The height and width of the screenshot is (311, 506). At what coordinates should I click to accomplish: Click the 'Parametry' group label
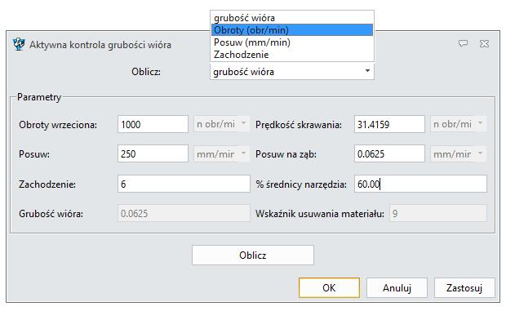[x=39, y=97]
